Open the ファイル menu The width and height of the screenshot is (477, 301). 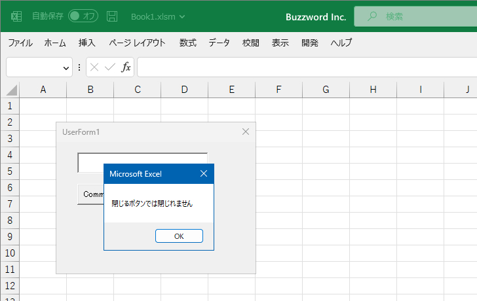point(20,43)
